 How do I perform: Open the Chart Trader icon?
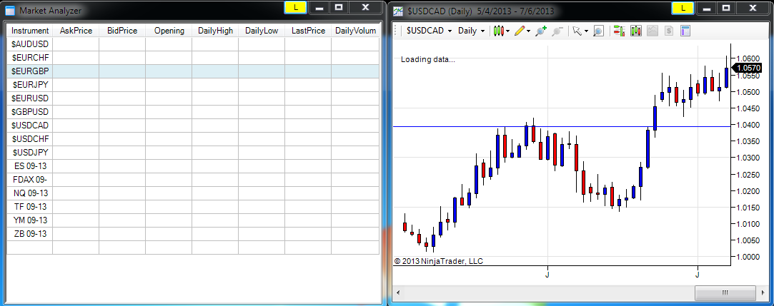coord(619,31)
